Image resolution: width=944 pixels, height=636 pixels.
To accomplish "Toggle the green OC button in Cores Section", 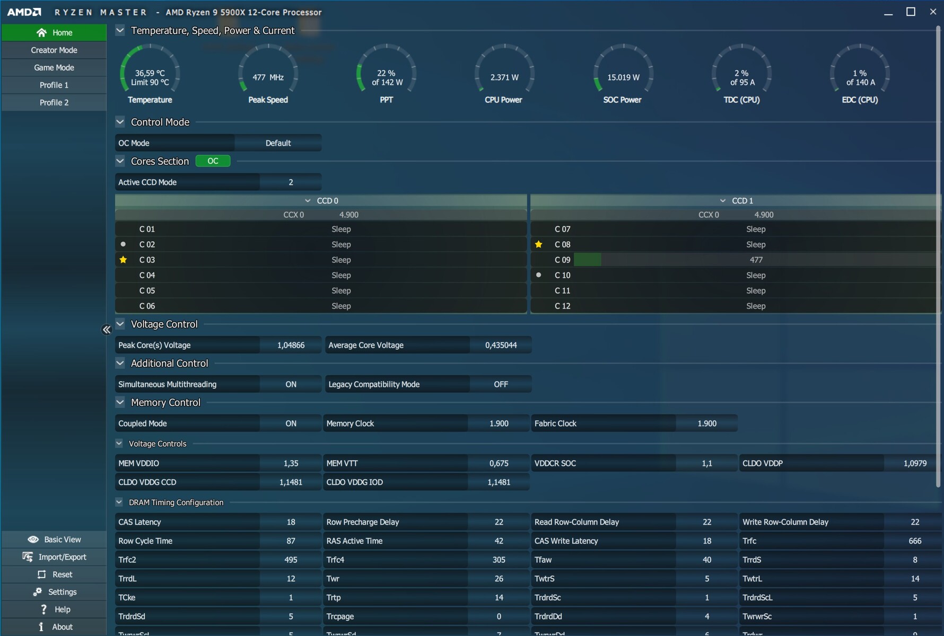I will coord(213,161).
